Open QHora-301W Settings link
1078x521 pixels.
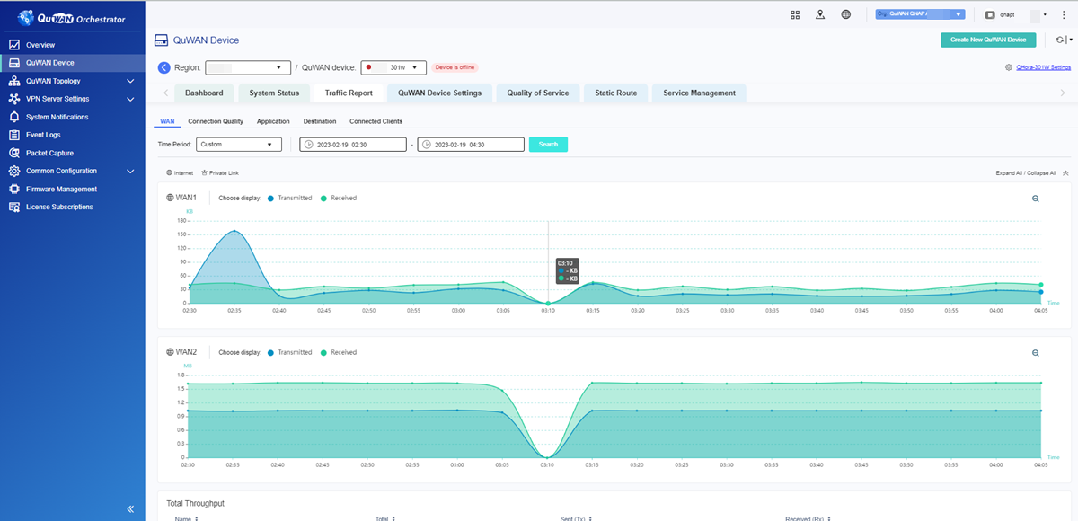tap(1044, 67)
